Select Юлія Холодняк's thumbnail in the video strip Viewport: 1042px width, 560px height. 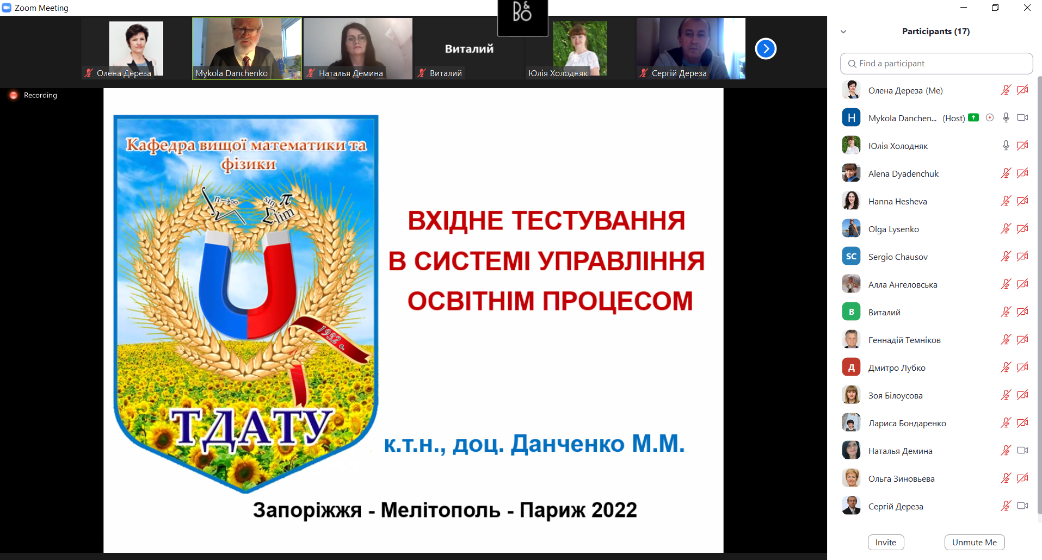(x=580, y=49)
